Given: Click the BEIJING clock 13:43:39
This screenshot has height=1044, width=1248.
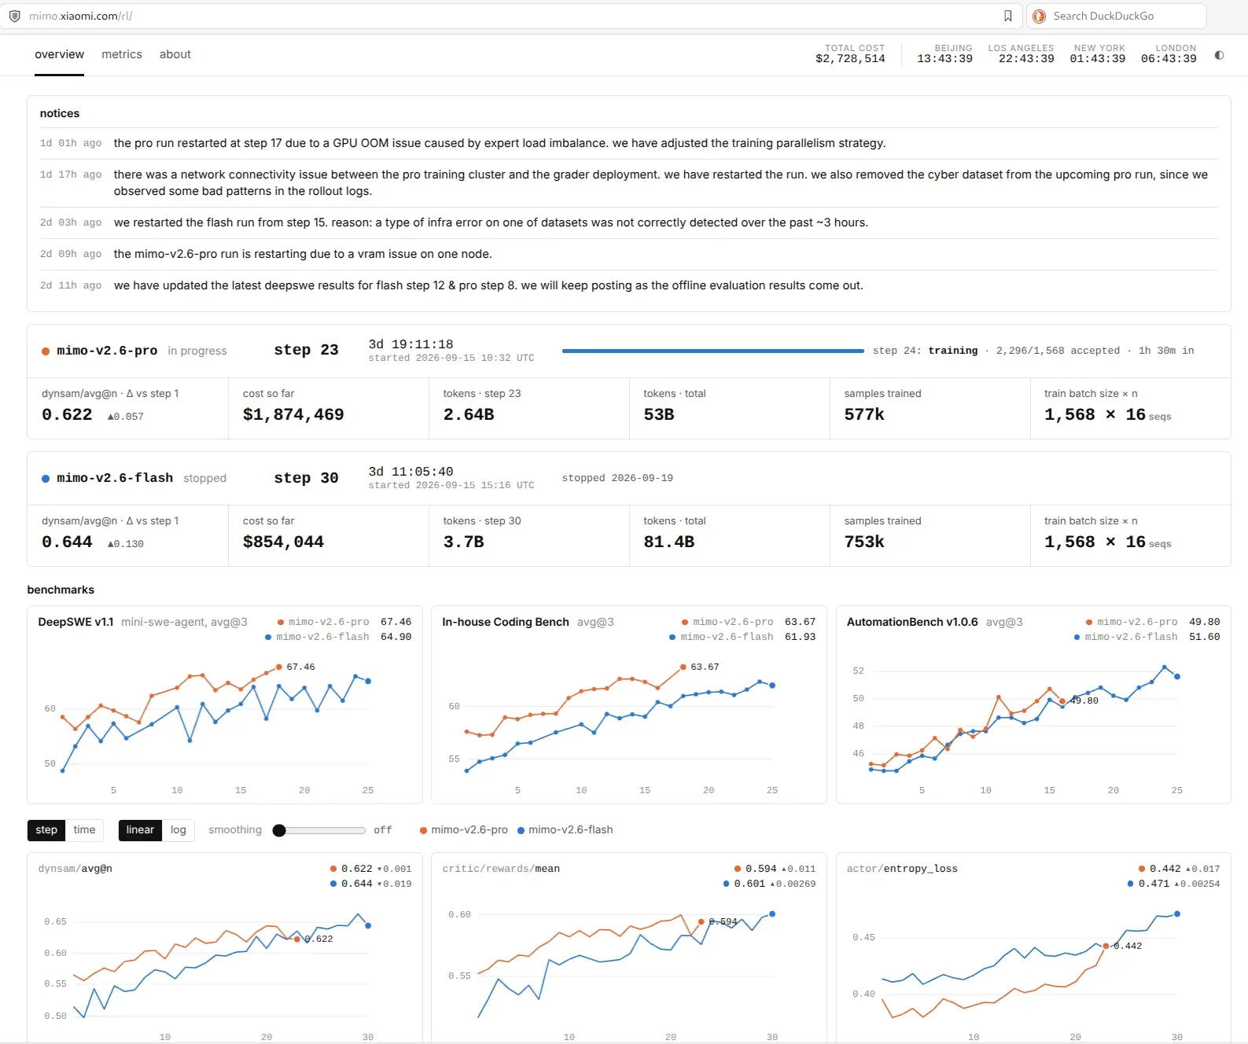Looking at the screenshot, I should pos(944,59).
